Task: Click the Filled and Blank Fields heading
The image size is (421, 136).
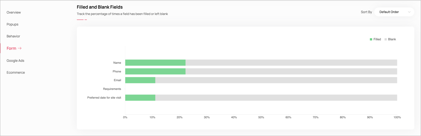Action: coord(100,7)
